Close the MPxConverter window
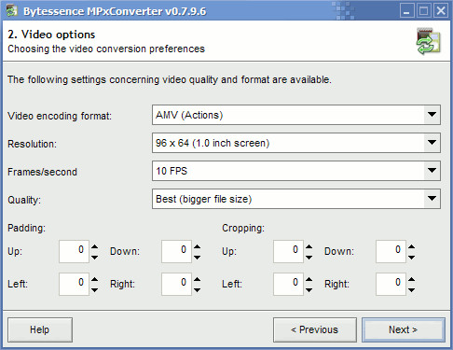 click(x=441, y=11)
